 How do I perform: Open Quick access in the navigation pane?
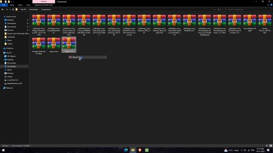11,17
